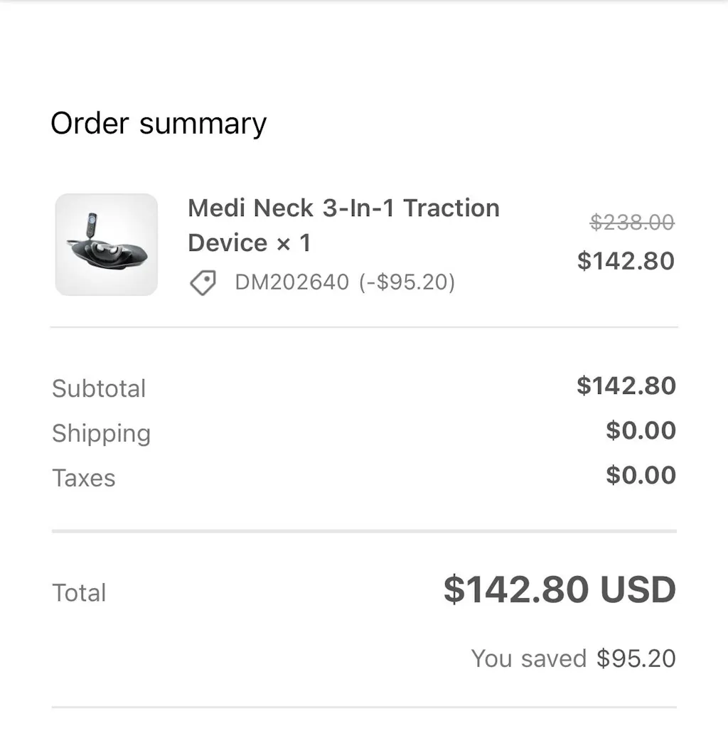728x731 pixels.
Task: Click the × 1 quantity after Device
Action: (x=294, y=243)
